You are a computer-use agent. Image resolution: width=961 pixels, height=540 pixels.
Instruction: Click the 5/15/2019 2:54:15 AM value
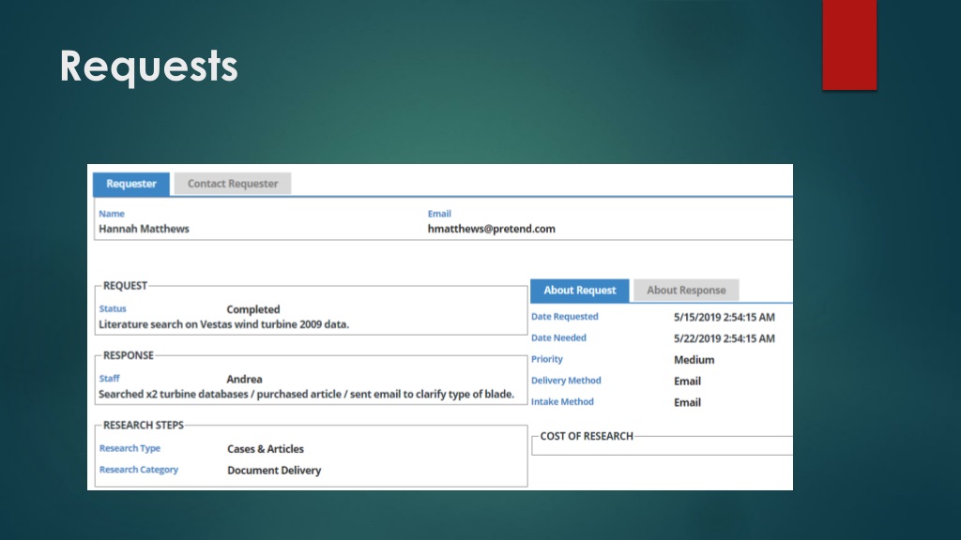724,317
